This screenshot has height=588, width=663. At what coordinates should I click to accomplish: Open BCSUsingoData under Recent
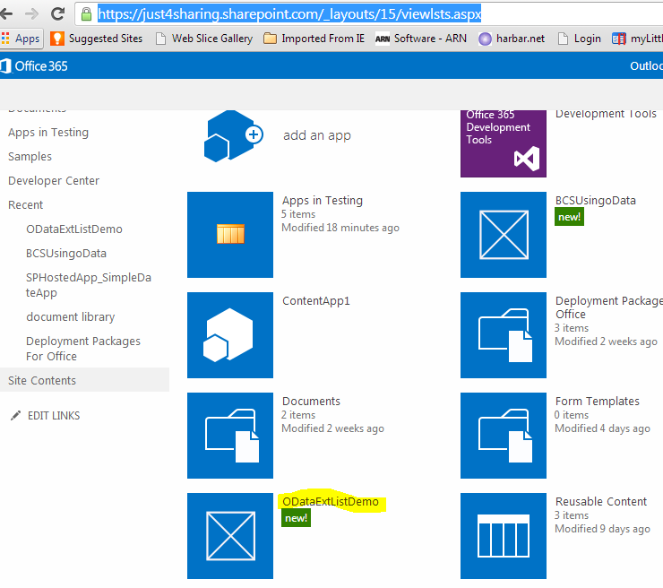point(66,253)
